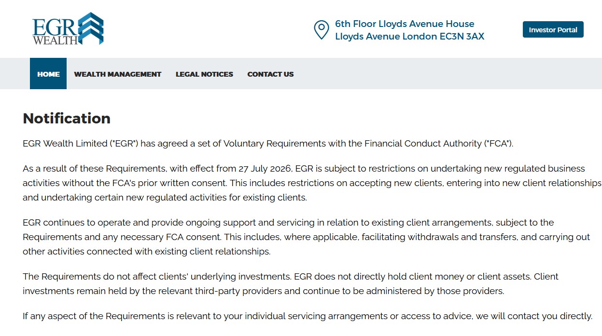Open the LEGAL NOTICES menu item

point(204,74)
